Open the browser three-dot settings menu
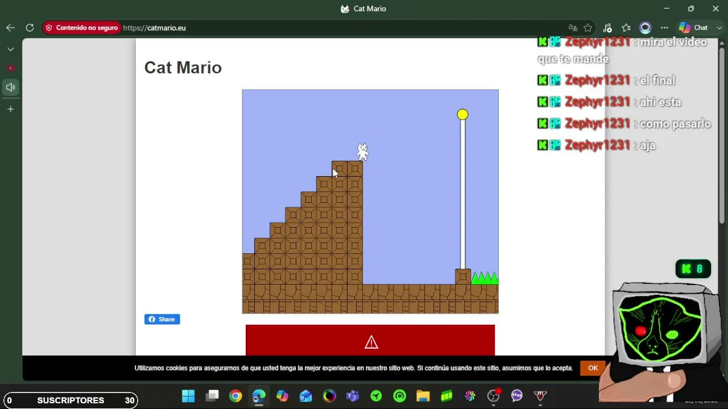The width and height of the screenshot is (728, 409). [x=664, y=28]
